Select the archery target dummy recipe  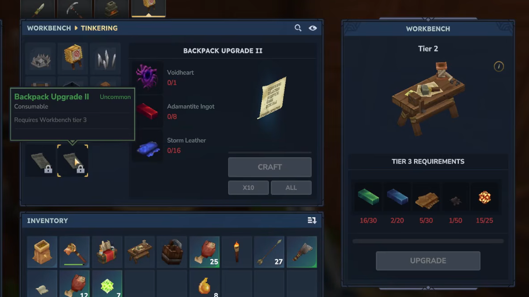point(73,58)
